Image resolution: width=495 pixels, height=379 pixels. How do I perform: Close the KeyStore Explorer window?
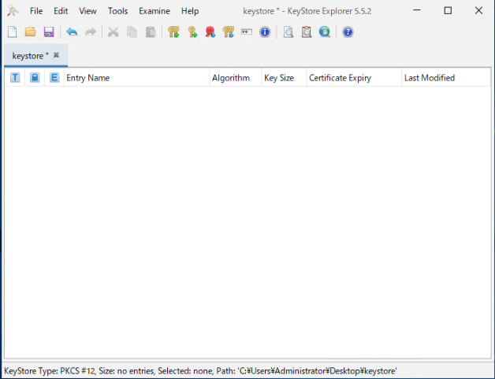click(478, 11)
